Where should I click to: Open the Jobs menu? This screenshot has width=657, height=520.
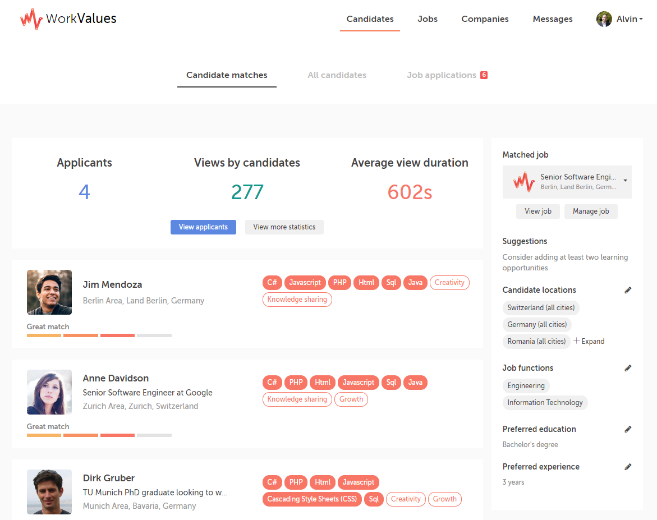pos(428,19)
